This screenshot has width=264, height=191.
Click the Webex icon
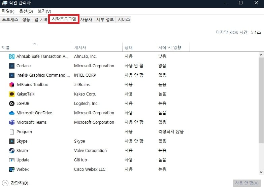point(11,169)
